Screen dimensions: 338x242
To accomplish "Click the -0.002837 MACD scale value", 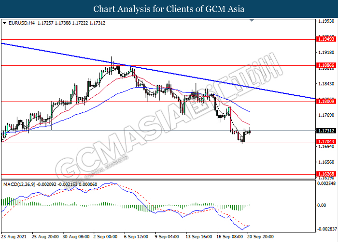I will click(326, 229).
